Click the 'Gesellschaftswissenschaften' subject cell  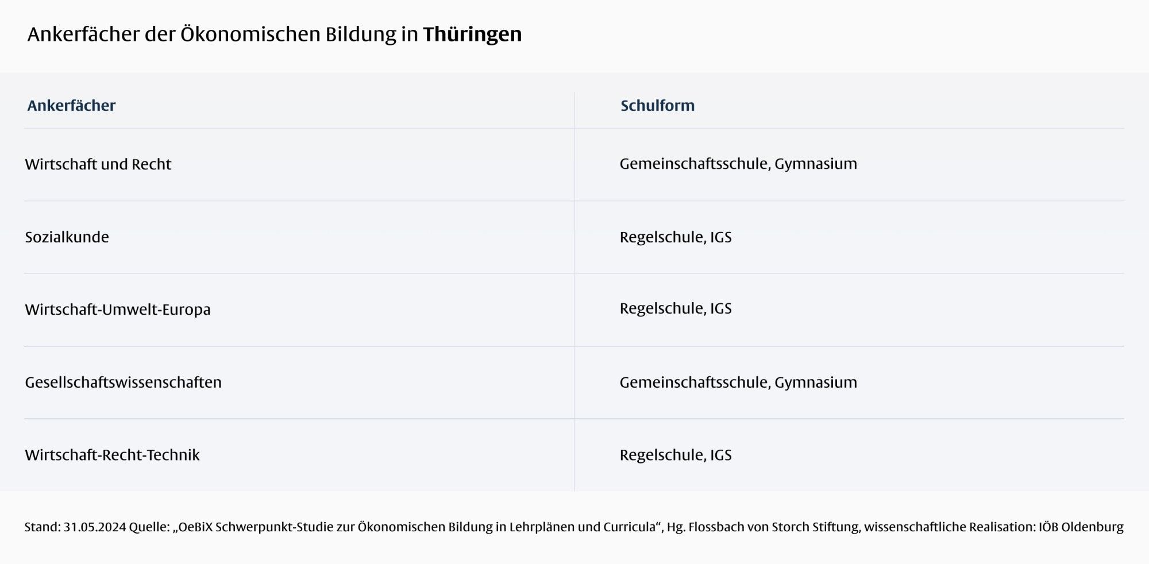123,383
